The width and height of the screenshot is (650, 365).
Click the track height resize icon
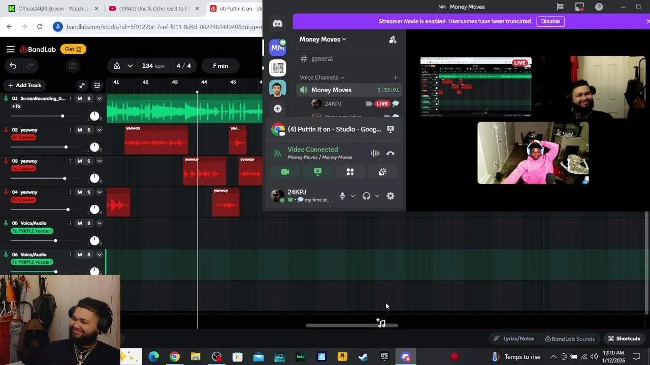tap(97, 85)
